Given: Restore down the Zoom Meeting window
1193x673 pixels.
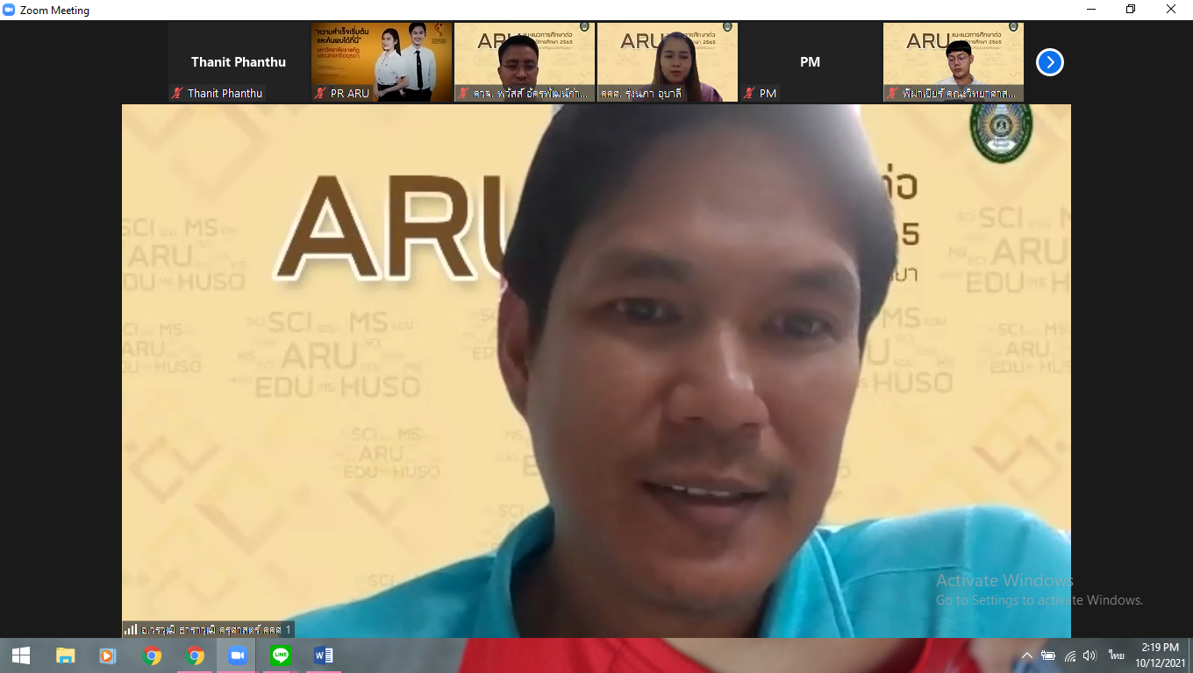Looking at the screenshot, I should tap(1131, 10).
